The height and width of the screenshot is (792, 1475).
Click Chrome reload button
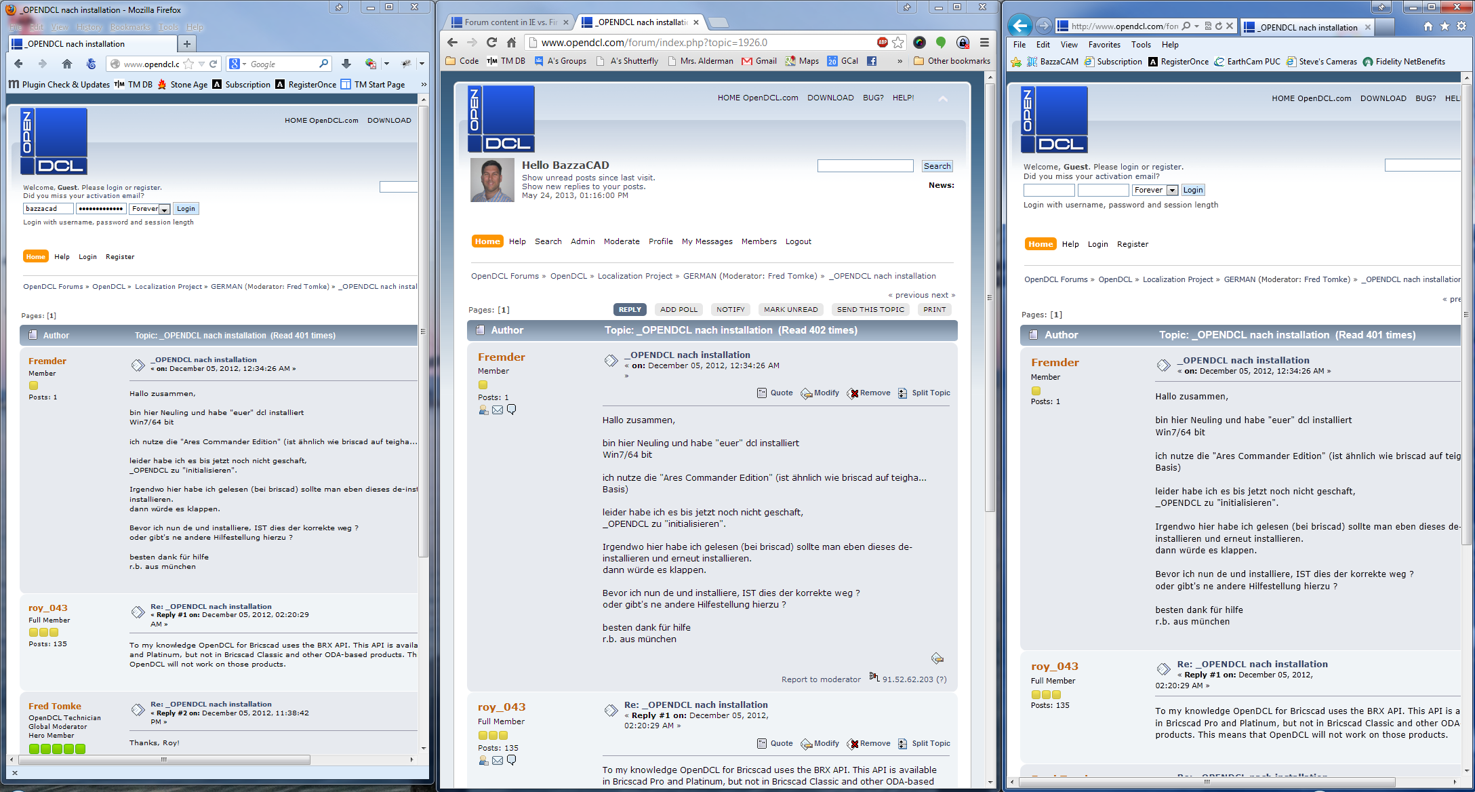pos(492,43)
